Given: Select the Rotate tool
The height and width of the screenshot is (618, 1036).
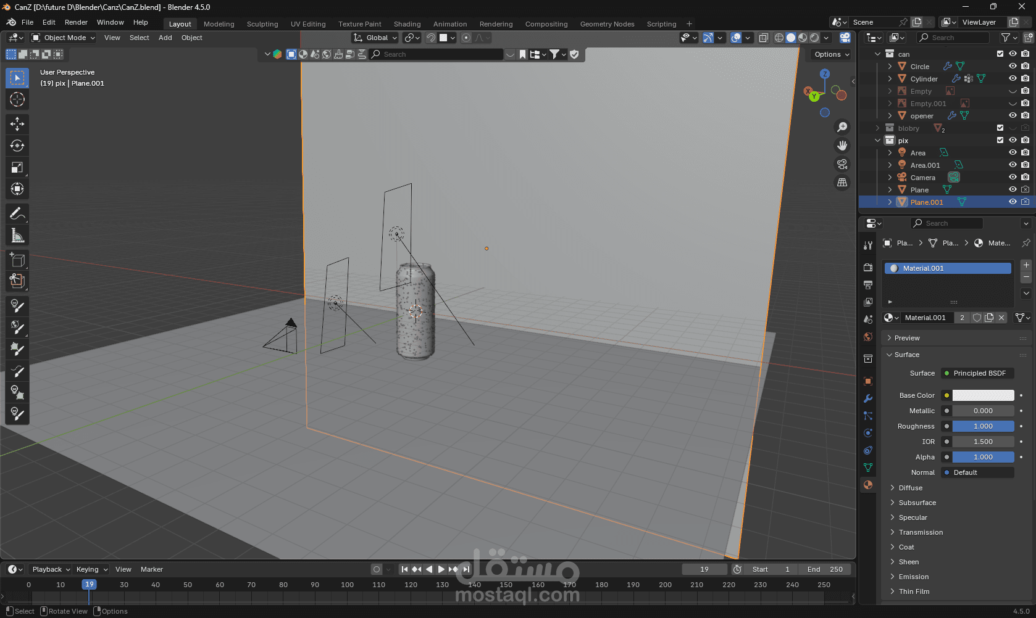Looking at the screenshot, I should 17,146.
